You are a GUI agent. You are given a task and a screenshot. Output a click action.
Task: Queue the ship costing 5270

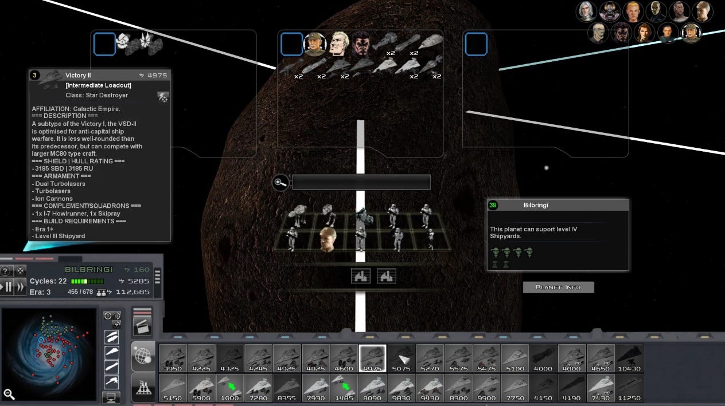point(430,358)
